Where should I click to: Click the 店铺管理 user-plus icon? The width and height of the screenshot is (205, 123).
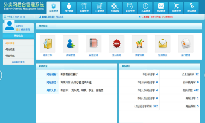(71, 44)
